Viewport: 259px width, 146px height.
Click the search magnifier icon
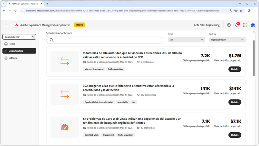coord(51,40)
